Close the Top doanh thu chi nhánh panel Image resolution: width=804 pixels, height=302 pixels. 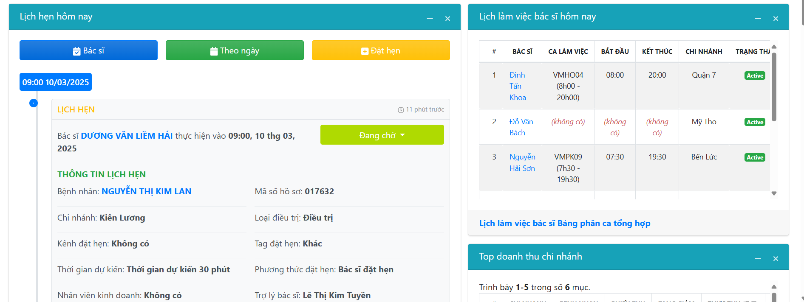point(776,259)
